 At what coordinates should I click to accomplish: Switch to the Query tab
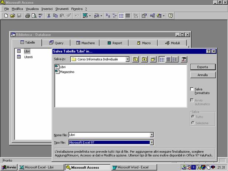click(x=56, y=43)
